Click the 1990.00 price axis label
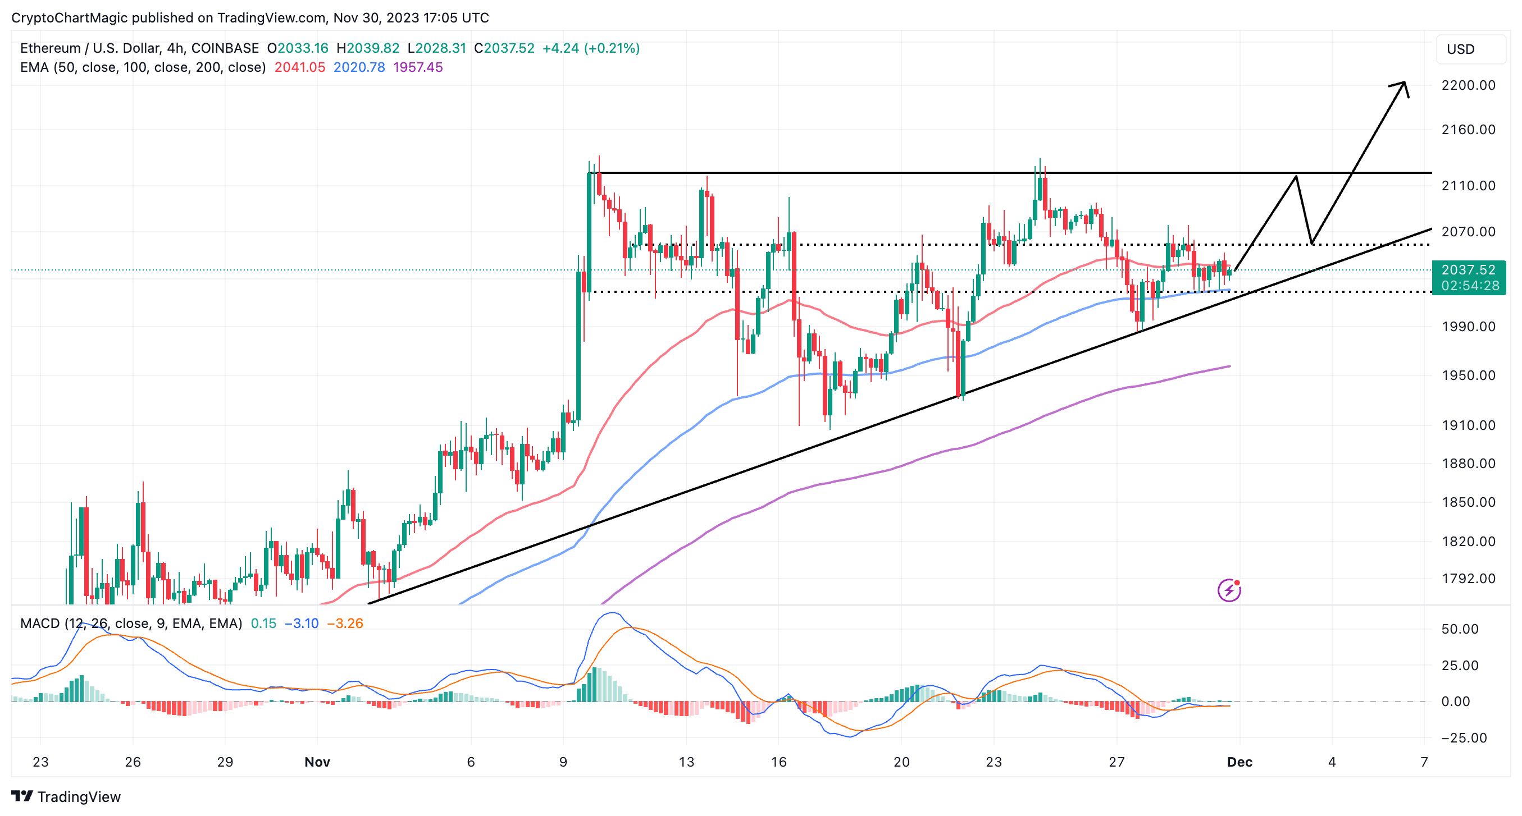This screenshot has height=816, width=1522. [1468, 327]
